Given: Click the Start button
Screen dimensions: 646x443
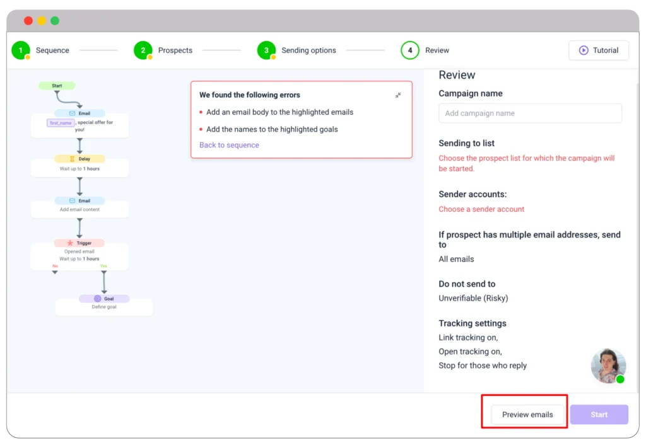Looking at the screenshot, I should [x=598, y=414].
